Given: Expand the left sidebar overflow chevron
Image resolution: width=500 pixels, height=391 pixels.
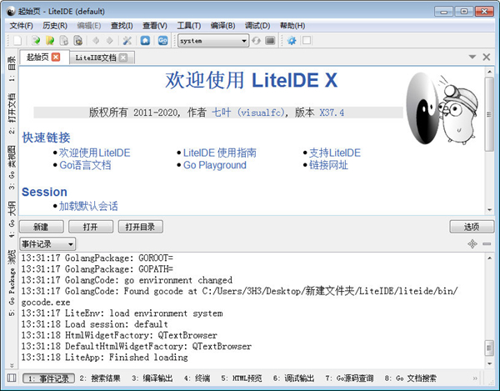Looking at the screenshot, I should click(x=12, y=365).
